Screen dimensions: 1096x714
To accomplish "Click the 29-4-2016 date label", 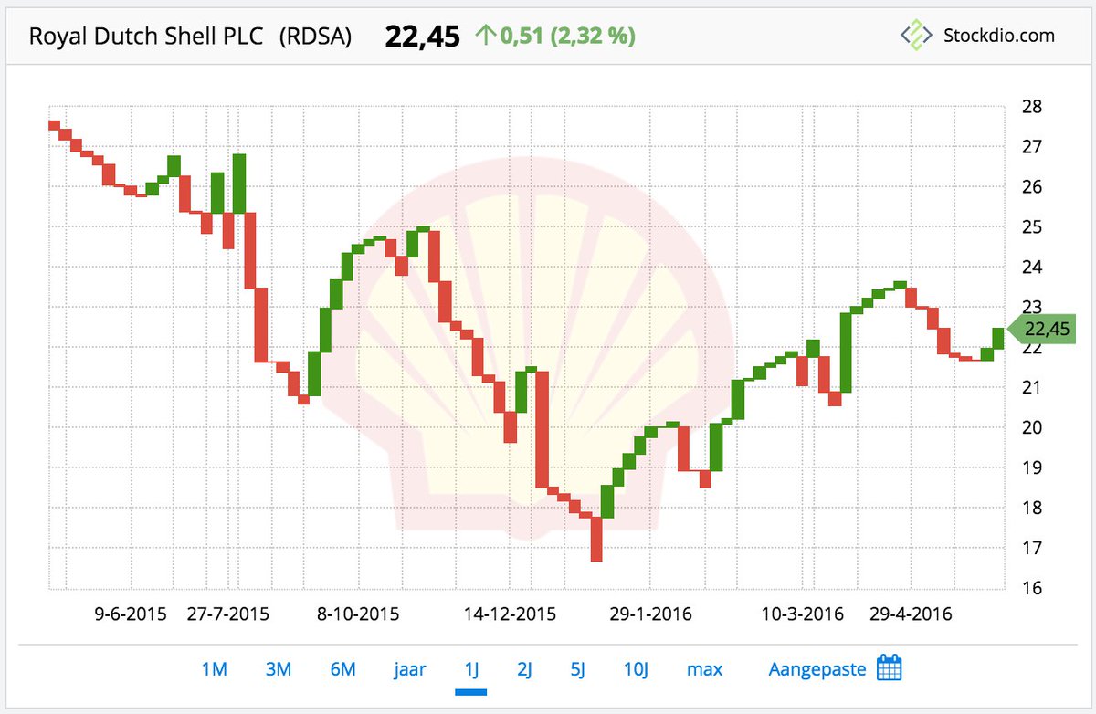I will 910,614.
